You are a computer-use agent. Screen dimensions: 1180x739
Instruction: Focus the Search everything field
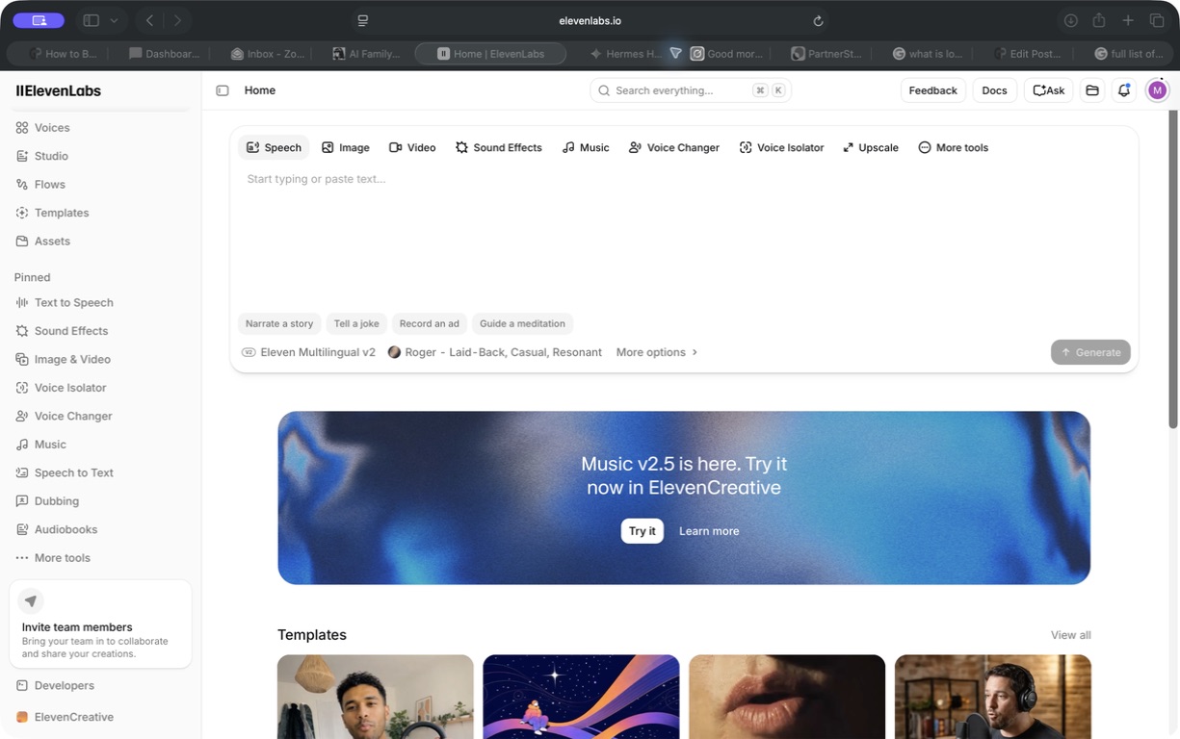tap(690, 90)
